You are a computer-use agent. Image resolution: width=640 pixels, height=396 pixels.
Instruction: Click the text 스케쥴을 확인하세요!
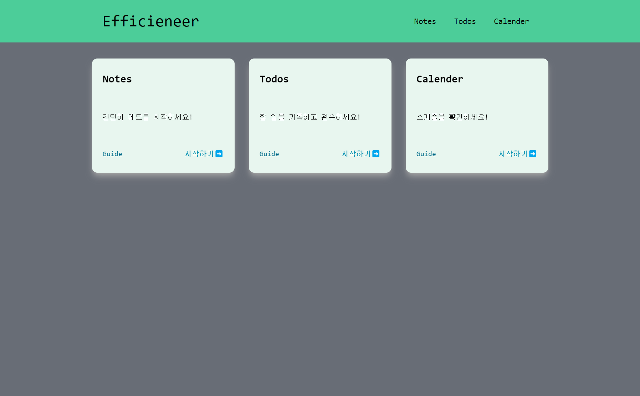click(452, 117)
